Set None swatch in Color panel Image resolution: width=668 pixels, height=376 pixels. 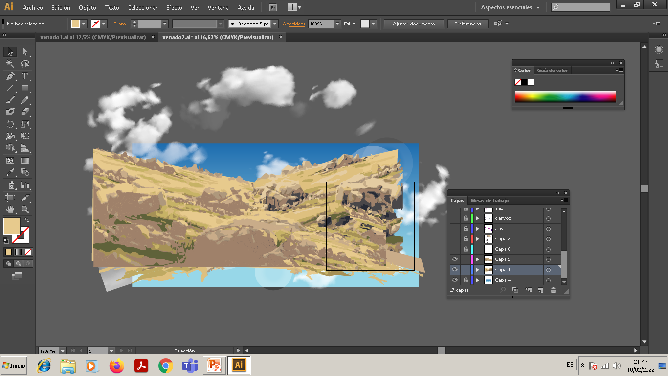[518, 82]
